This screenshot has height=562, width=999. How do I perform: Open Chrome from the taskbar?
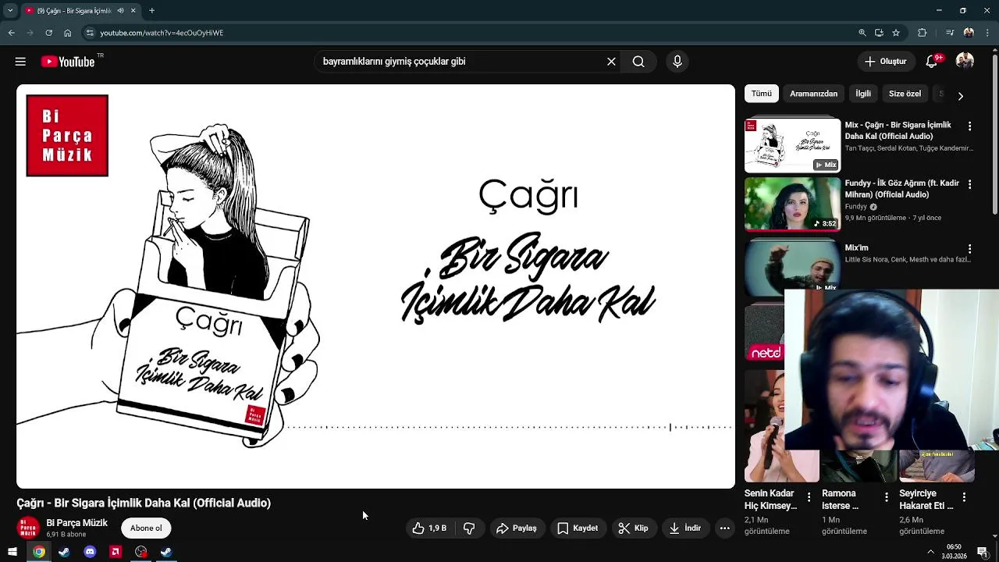[x=38, y=552]
